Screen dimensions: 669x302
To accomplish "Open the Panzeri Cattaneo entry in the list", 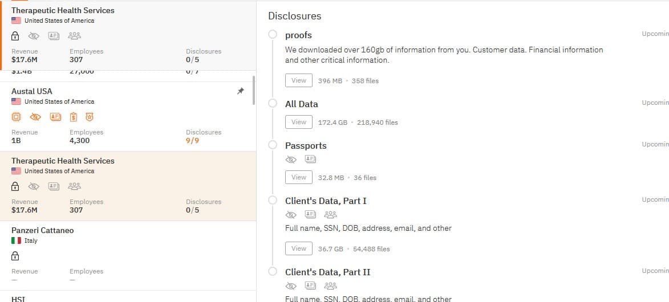I will coord(128,255).
